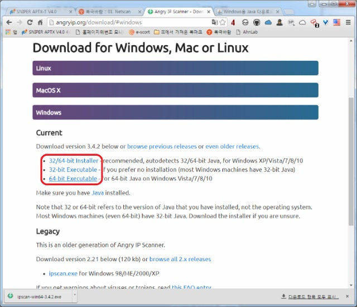Click the forward navigation arrow

(20, 22)
